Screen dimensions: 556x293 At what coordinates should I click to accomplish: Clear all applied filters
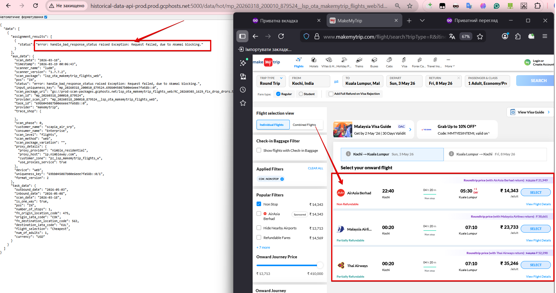pos(315,168)
